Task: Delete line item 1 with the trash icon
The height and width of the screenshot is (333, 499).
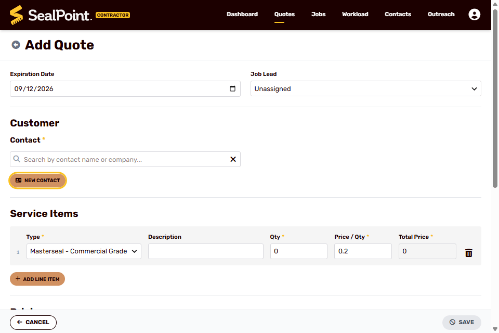Action: pyautogui.click(x=468, y=253)
